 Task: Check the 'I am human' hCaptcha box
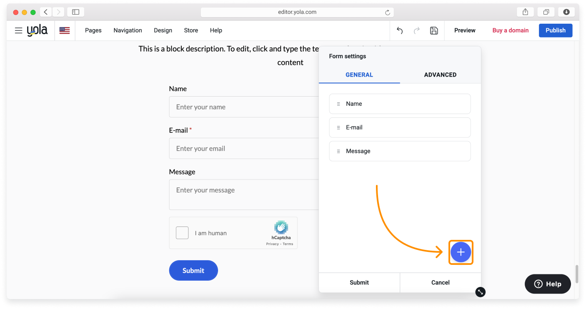click(182, 232)
